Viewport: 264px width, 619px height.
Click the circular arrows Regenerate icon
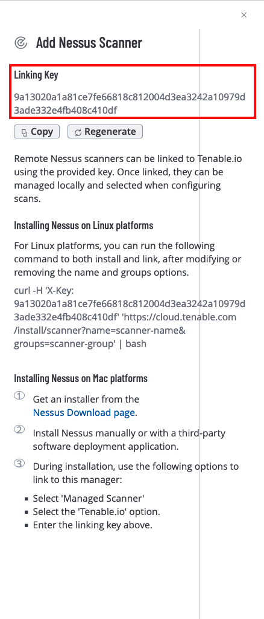(x=78, y=132)
